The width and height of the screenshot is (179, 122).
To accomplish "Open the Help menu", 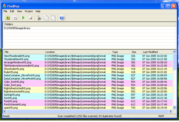I will (38, 11).
